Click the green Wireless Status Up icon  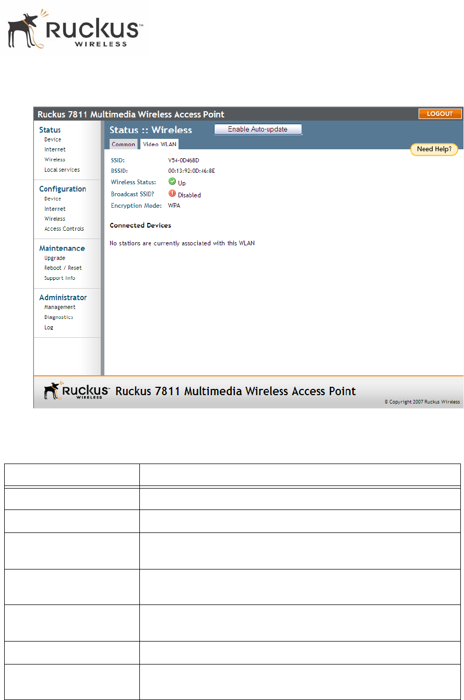click(x=172, y=182)
